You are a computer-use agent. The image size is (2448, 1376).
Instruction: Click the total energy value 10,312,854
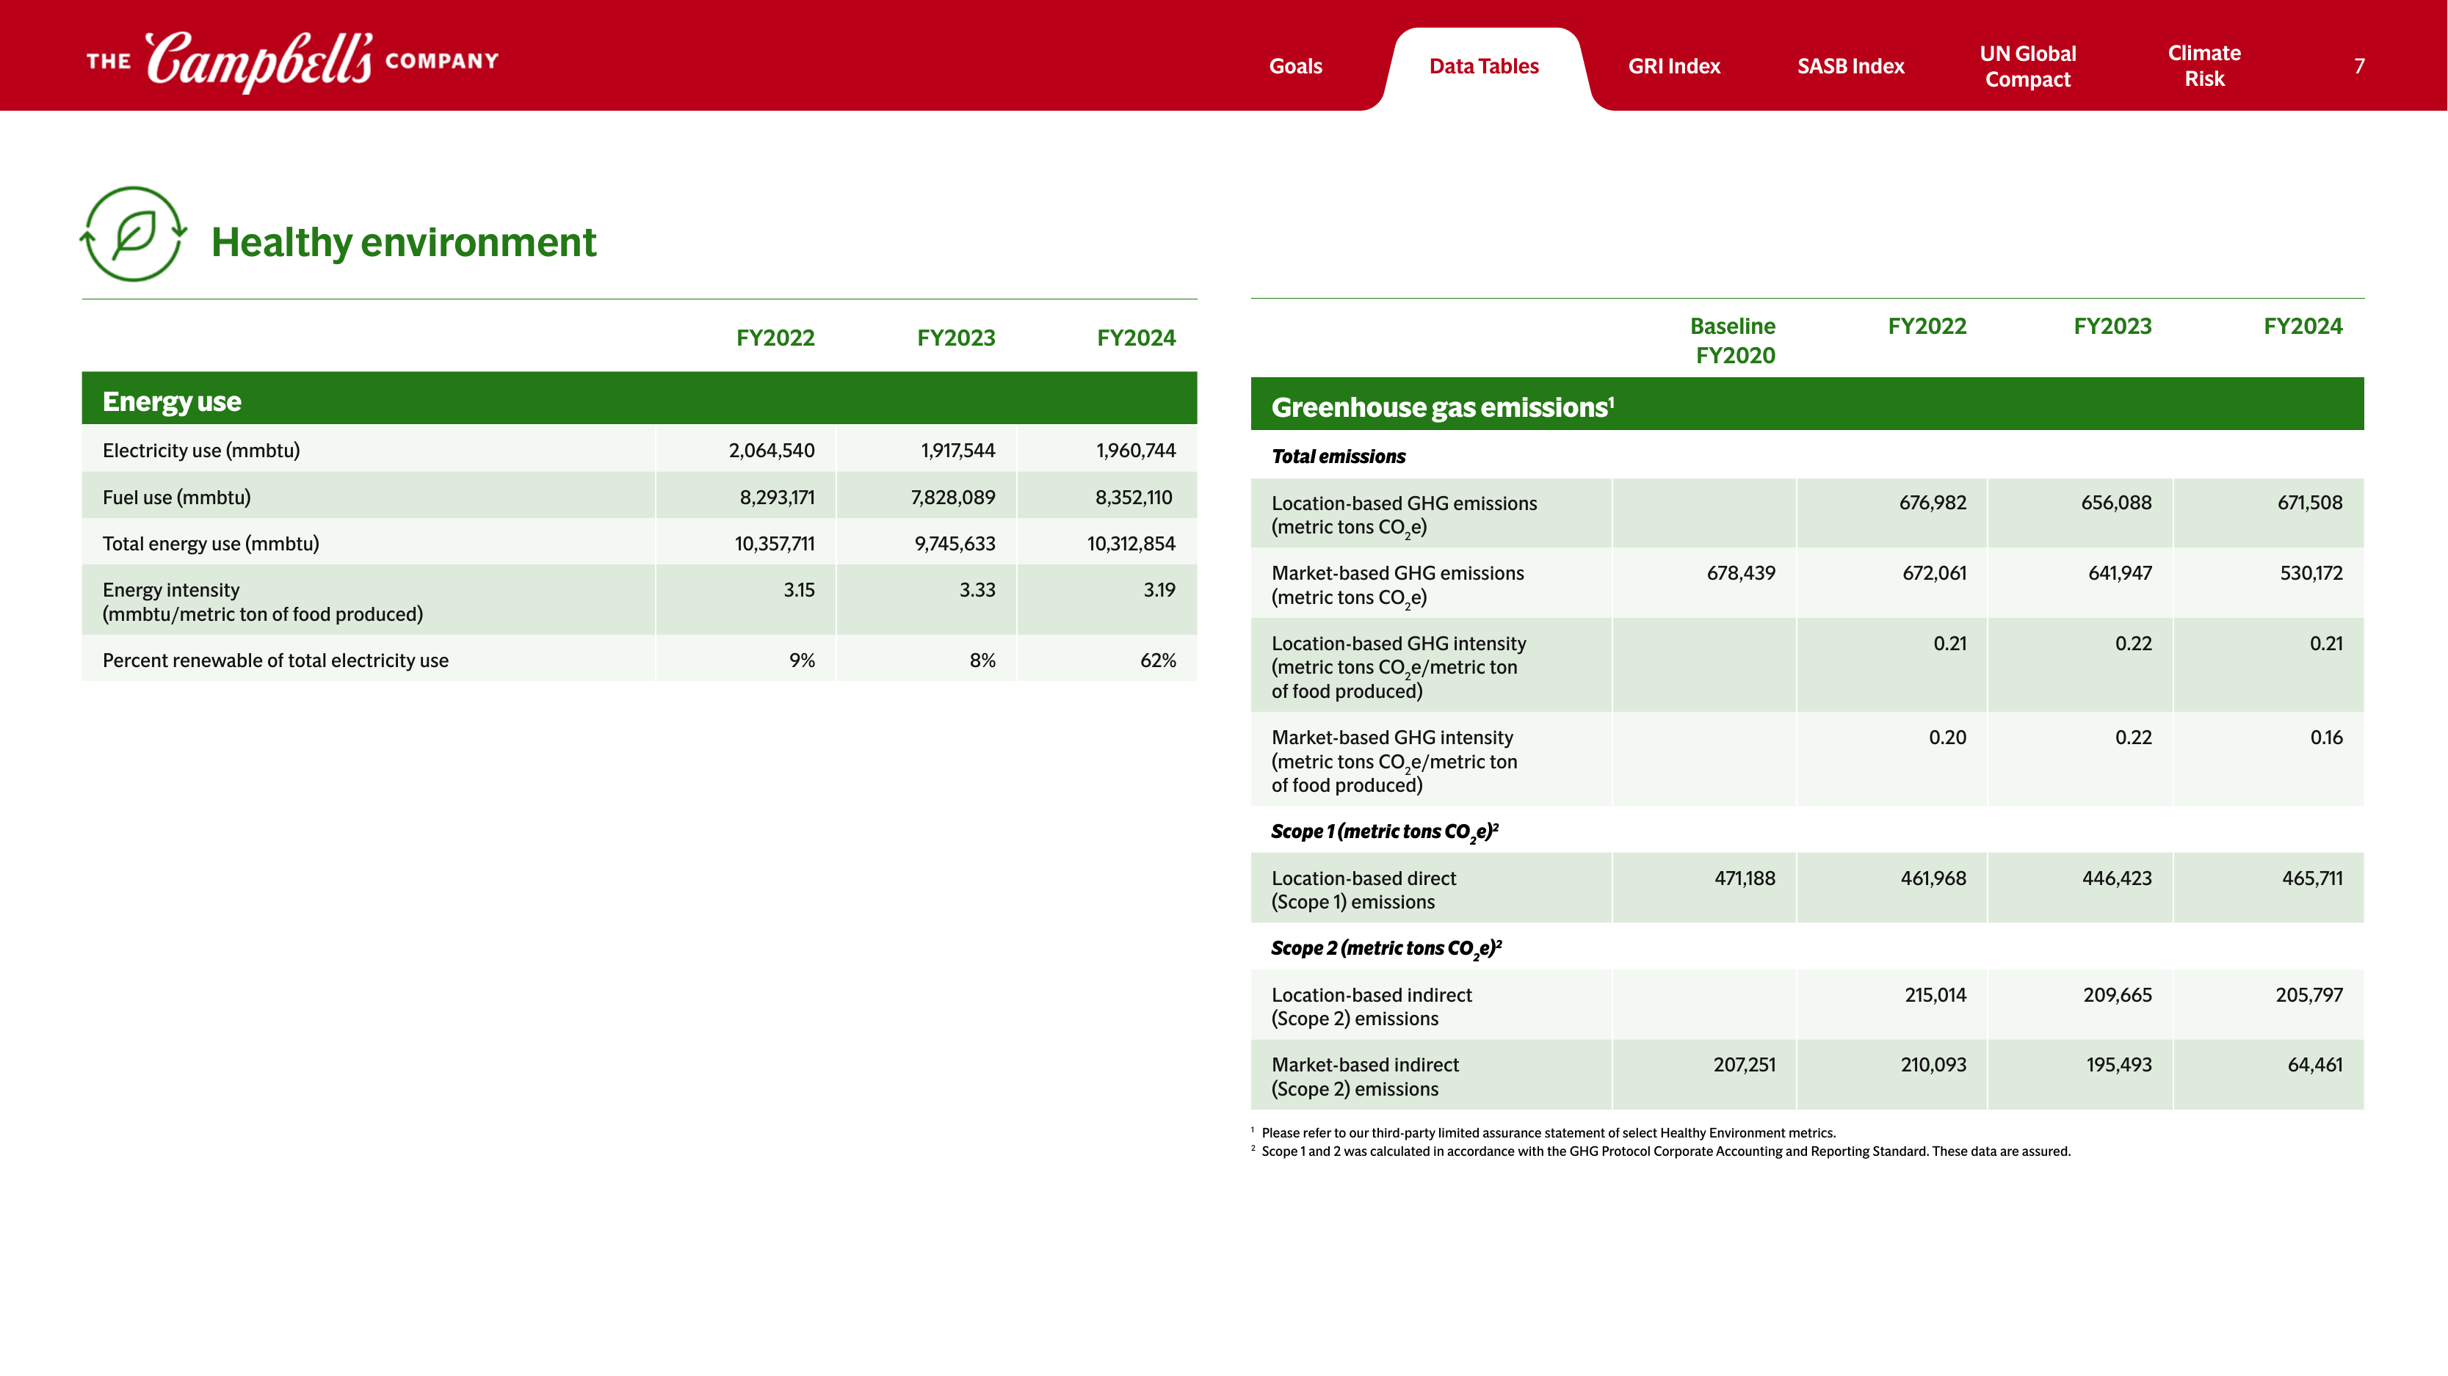tap(1131, 543)
